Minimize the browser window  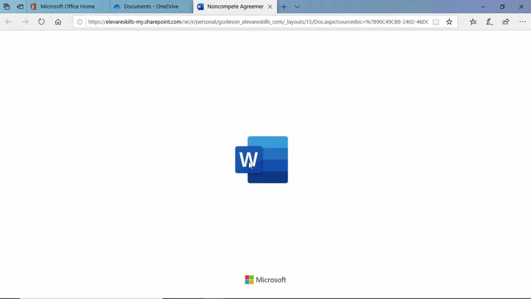483,7
